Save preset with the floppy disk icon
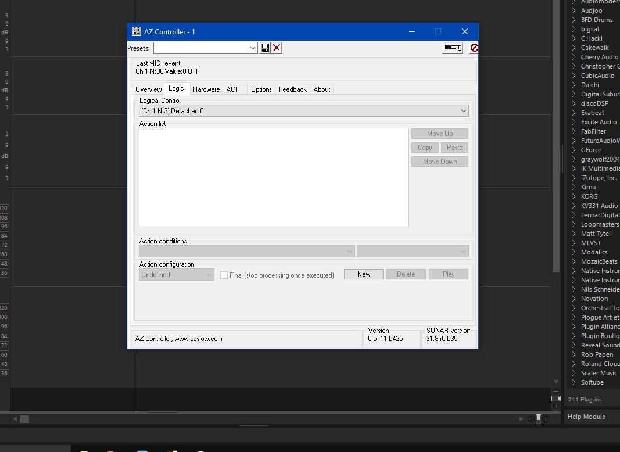Image resolution: width=620 pixels, height=452 pixels. pyautogui.click(x=265, y=48)
